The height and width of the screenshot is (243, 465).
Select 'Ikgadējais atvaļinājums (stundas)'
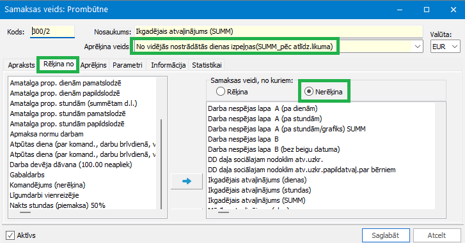(x=260, y=190)
